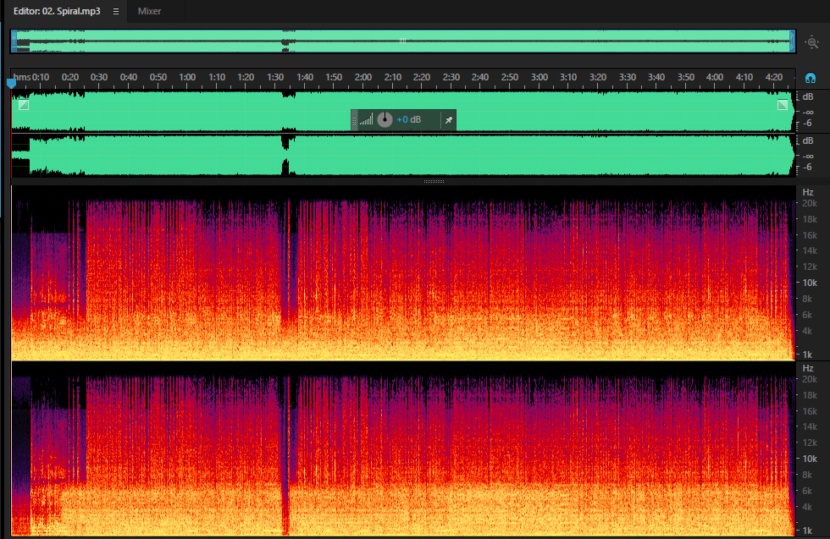Image resolution: width=830 pixels, height=539 pixels.
Task: Click the pin icon on the volume HUD
Action: pos(448,120)
